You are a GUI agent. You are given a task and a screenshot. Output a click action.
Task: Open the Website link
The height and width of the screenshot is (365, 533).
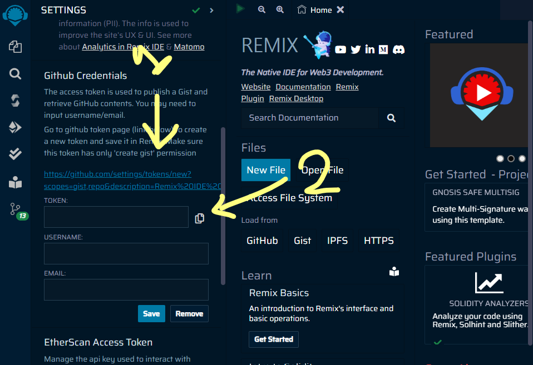pos(256,87)
